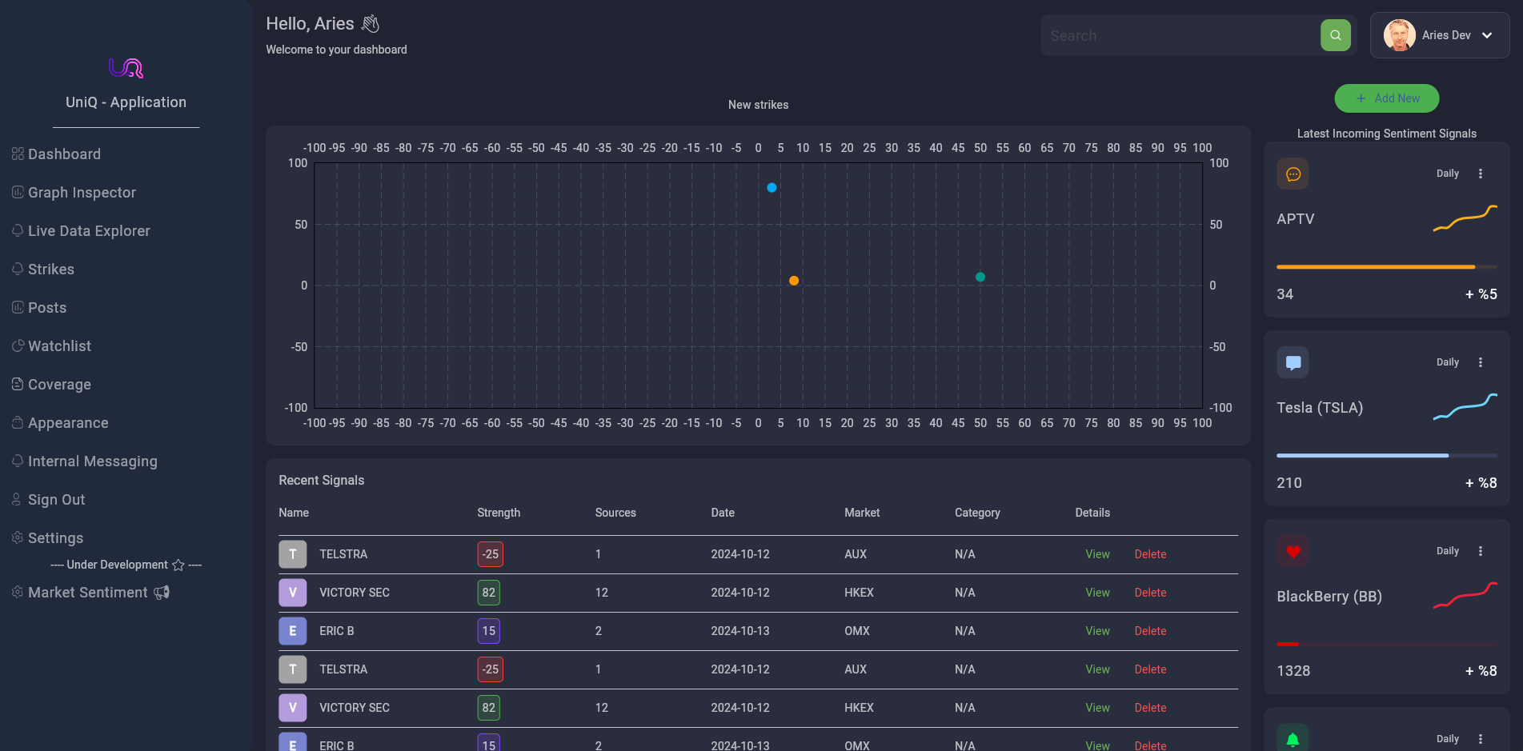Click the orange chat icon on APTV card
Screen dimensions: 1523x751
[x=1293, y=174]
